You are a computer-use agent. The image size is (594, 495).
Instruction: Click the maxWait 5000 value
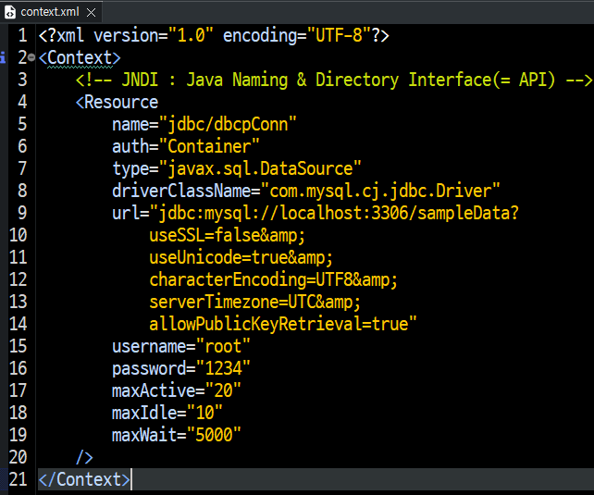[x=214, y=435]
